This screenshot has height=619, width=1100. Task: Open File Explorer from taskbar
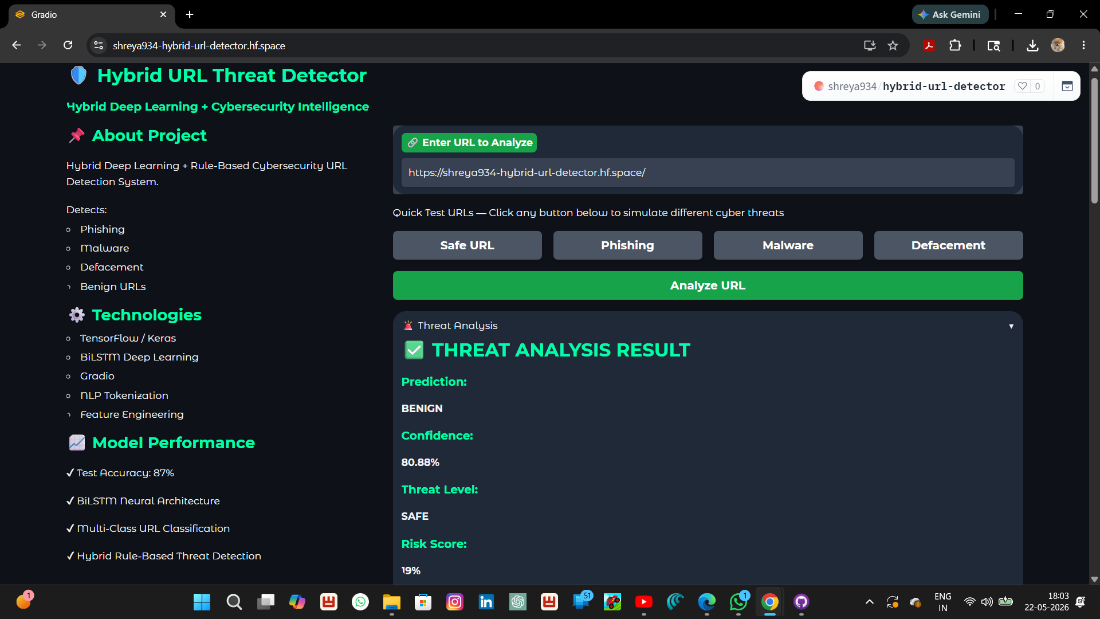392,602
